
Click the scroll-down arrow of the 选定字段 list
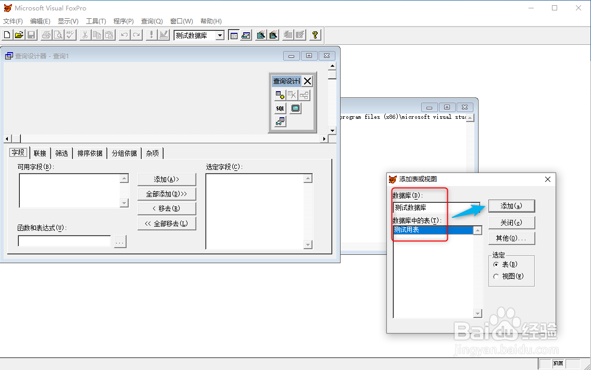pyautogui.click(x=308, y=245)
